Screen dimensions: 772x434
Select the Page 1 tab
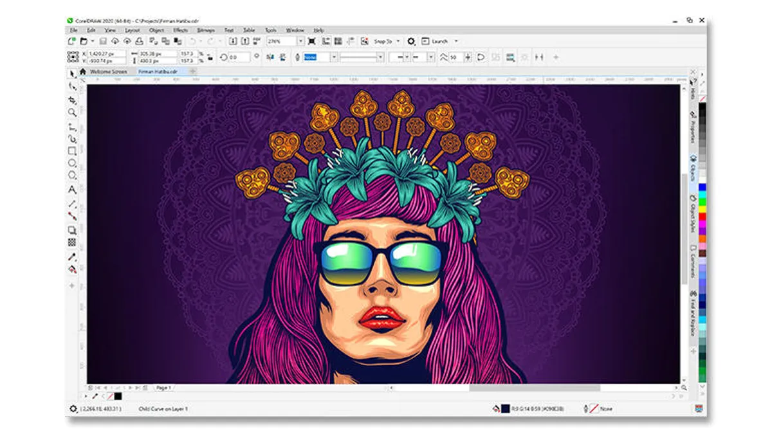[x=163, y=388]
